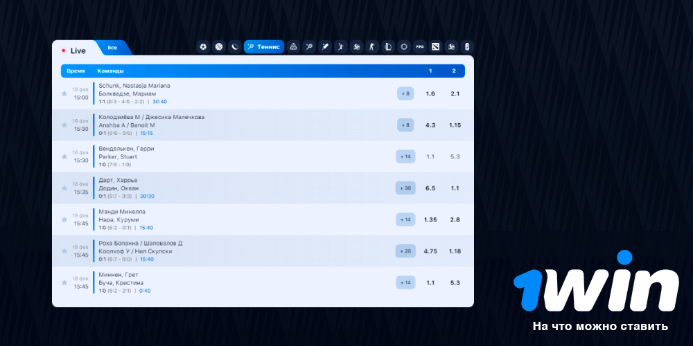Screen dimensions: 693x346
Task: Select odds 4.75 for Роха Бопанна pair
Action: click(x=430, y=251)
